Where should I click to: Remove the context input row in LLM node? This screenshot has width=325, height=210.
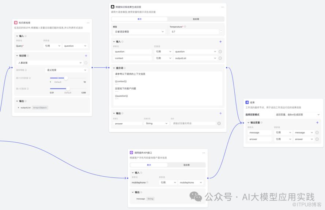coord(220,58)
